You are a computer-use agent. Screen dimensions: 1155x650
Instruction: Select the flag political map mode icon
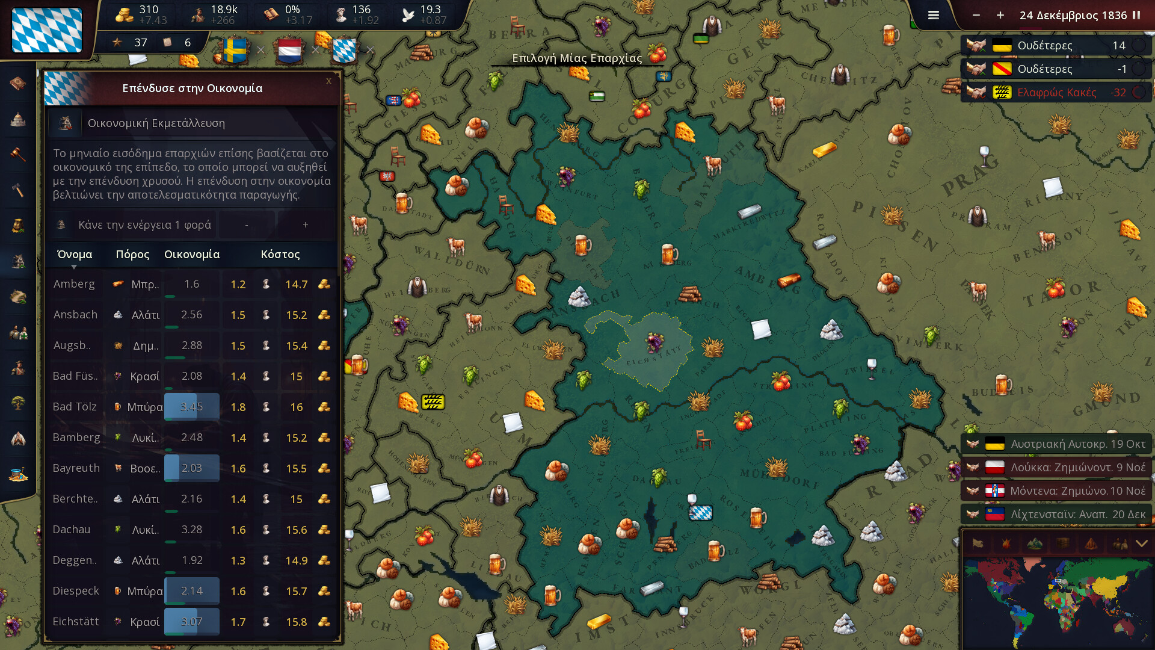978,544
